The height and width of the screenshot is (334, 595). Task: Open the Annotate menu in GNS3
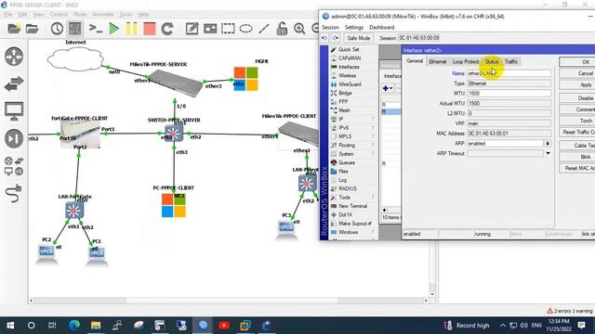[x=103, y=15]
